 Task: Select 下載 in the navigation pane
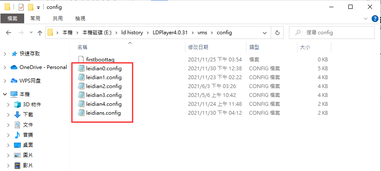pos(28,114)
